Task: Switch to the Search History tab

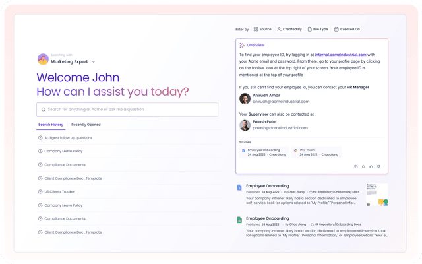Action: tap(51, 125)
